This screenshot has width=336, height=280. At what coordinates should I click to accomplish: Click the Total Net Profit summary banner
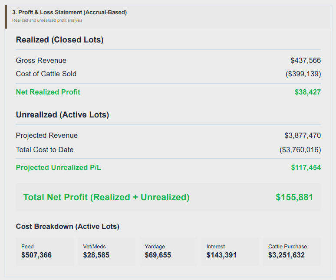[168, 197]
